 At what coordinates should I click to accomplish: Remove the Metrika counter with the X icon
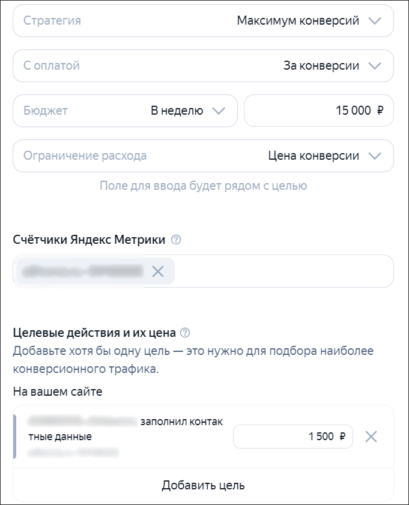point(157,271)
